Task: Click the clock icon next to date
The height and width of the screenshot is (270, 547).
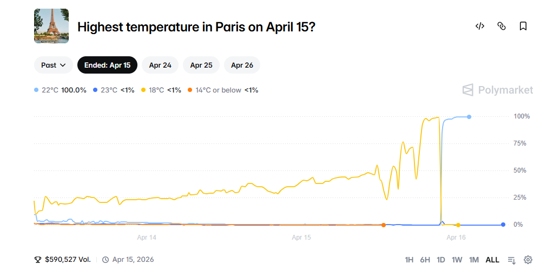Action: tap(106, 260)
